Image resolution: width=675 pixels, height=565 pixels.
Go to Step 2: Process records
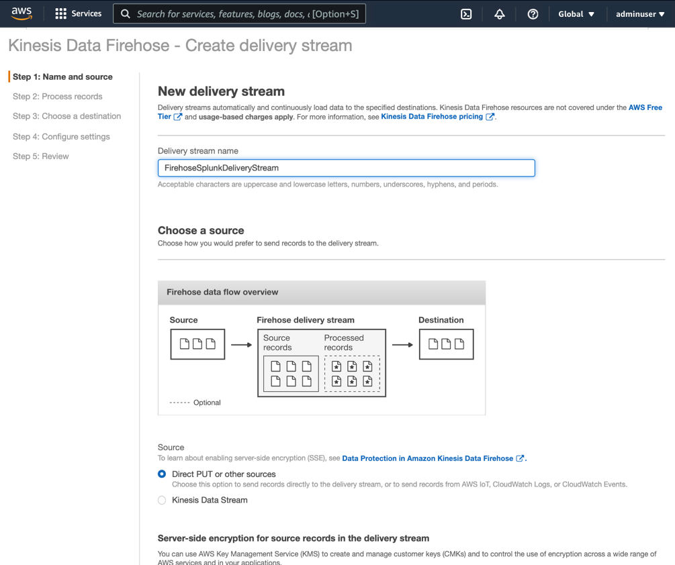[x=58, y=97]
